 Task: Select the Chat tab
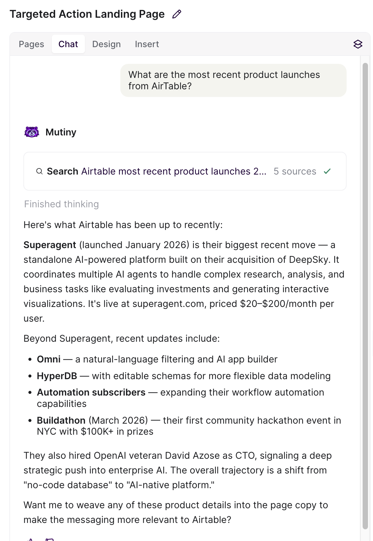[x=68, y=44]
